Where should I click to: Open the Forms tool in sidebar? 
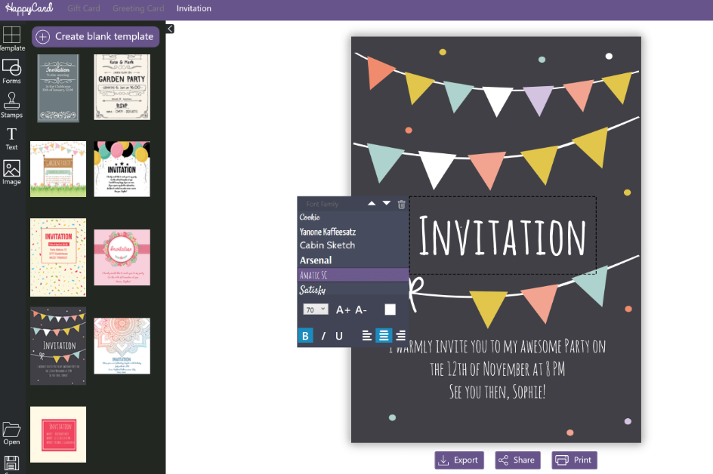pos(11,72)
